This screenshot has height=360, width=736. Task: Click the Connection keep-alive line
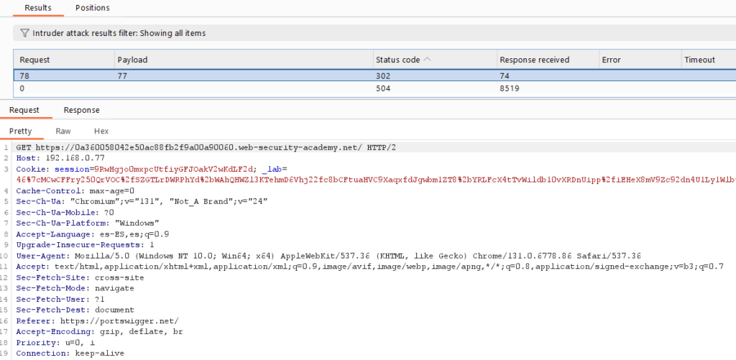pyautogui.click(x=70, y=354)
